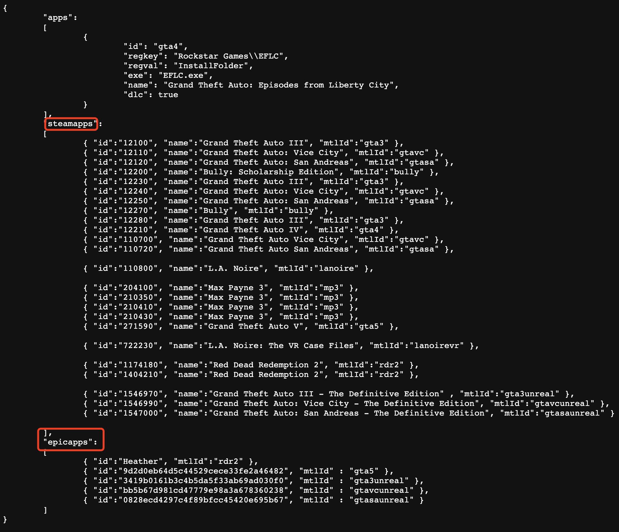Select the Episodes from Liberty City name

tap(278, 85)
